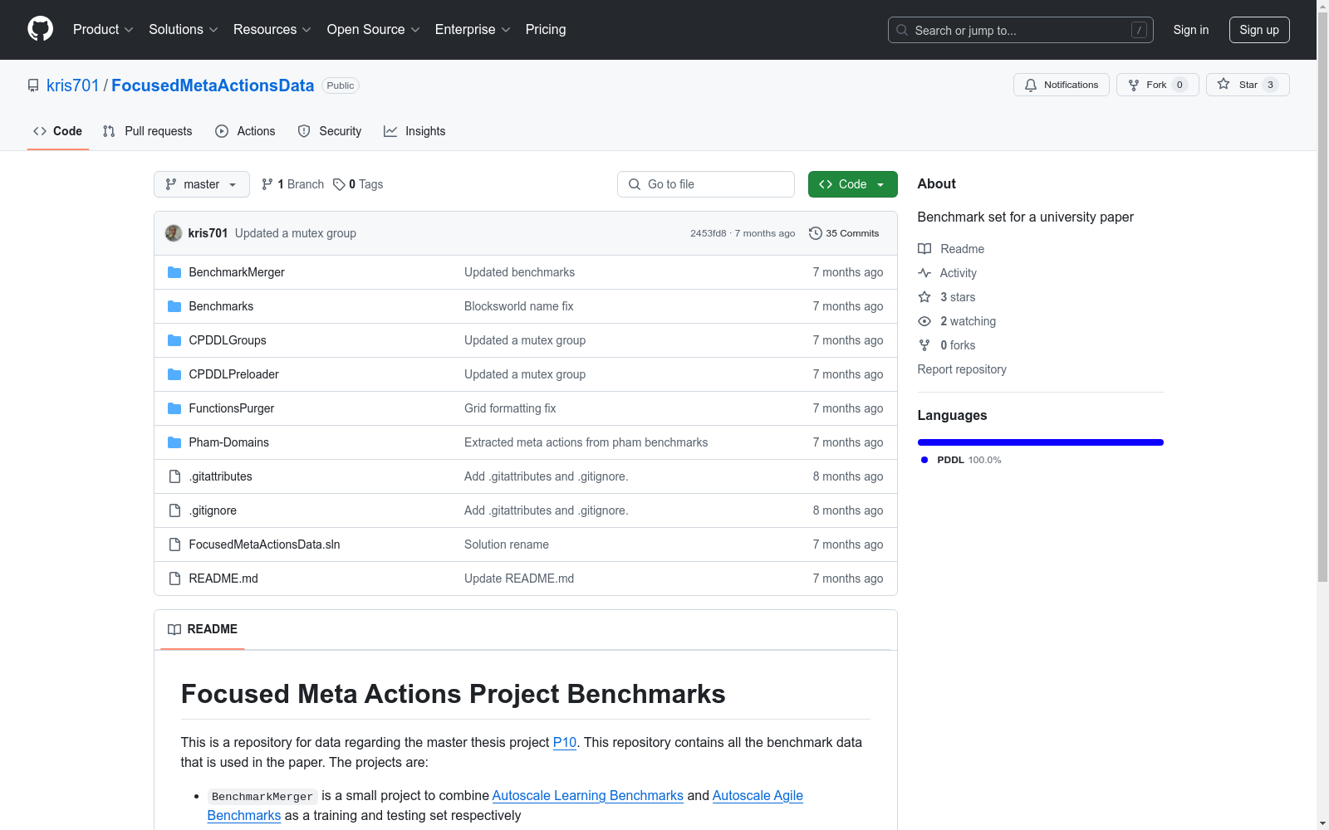
Task: Switch to the Pull requests tab
Action: pos(147,131)
